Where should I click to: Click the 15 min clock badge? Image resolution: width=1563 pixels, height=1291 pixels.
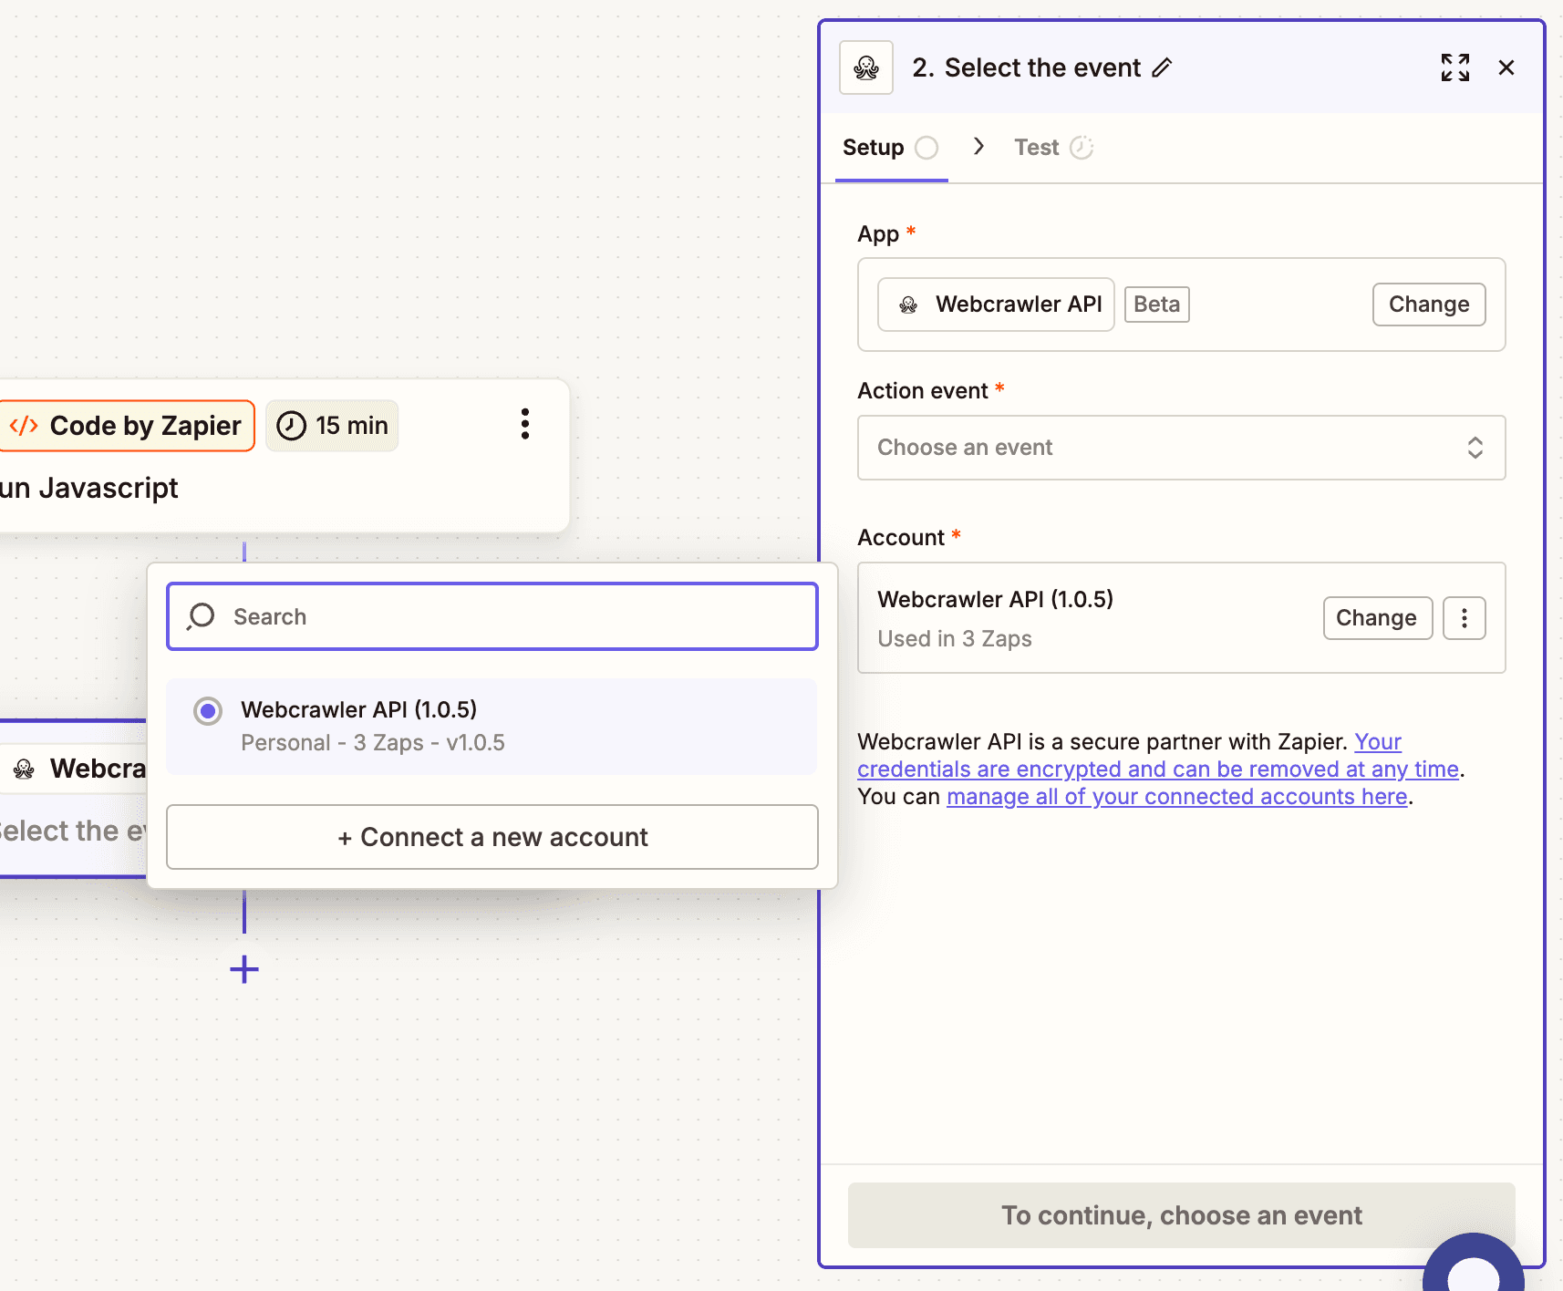point(332,425)
